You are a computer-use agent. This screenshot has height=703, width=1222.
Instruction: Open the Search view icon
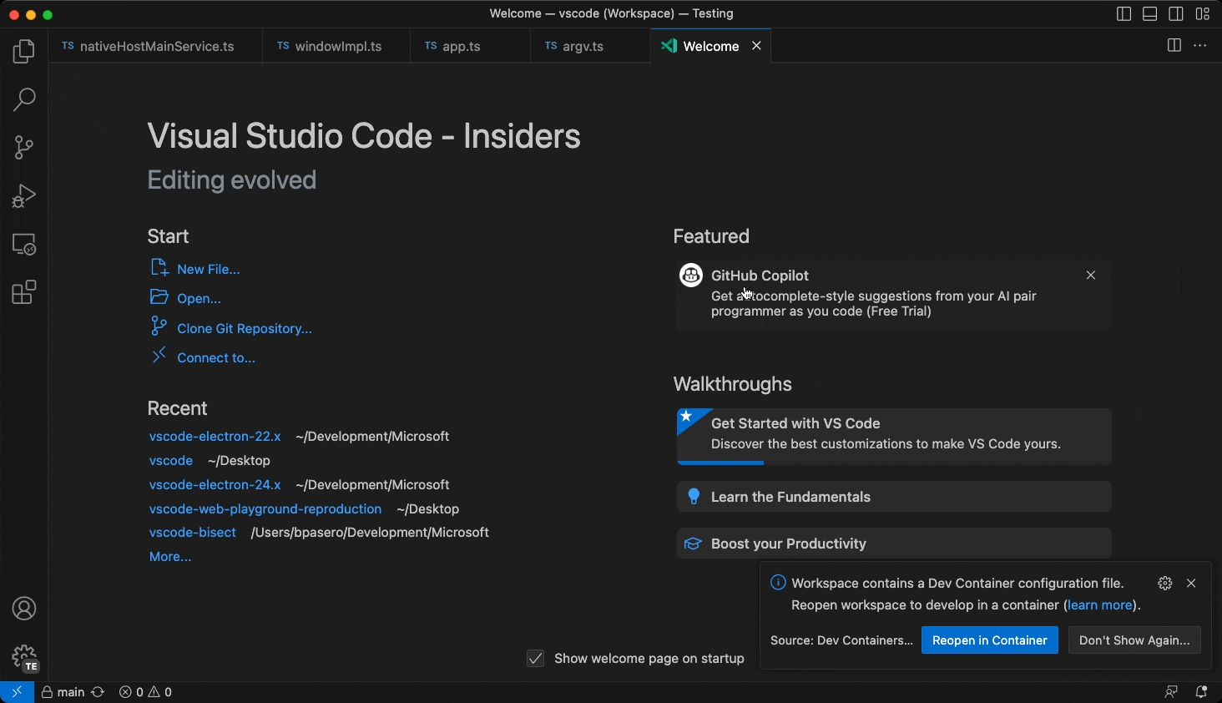point(23,99)
